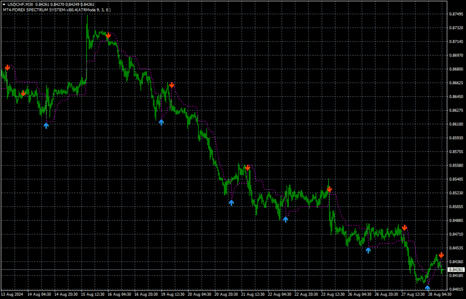Click the triangle menu beside USDCHF,M30
The image size is (466, 299).
pos(4,4)
